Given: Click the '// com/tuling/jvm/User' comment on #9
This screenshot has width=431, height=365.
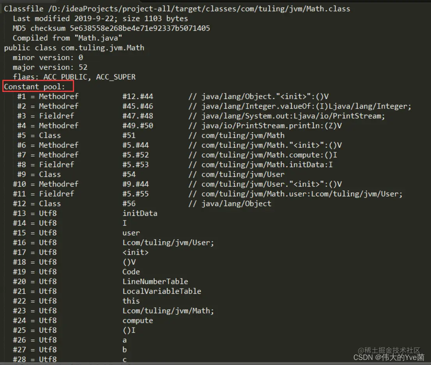Looking at the screenshot, I should coord(237,175).
